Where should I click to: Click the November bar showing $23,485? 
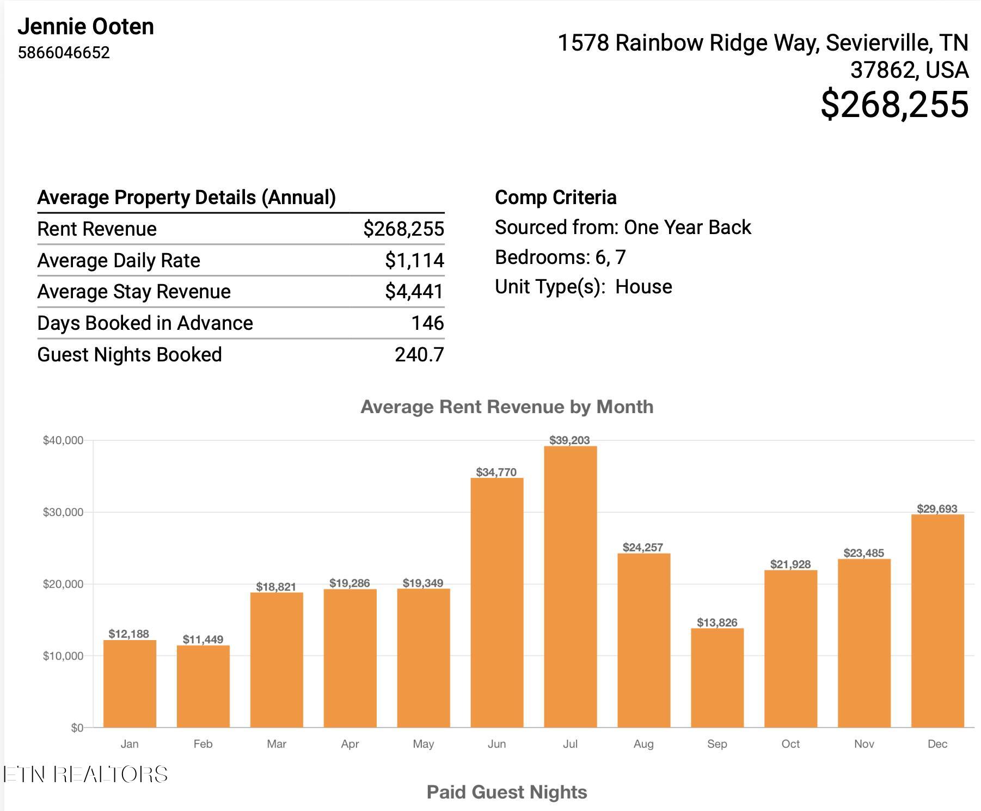(864, 643)
